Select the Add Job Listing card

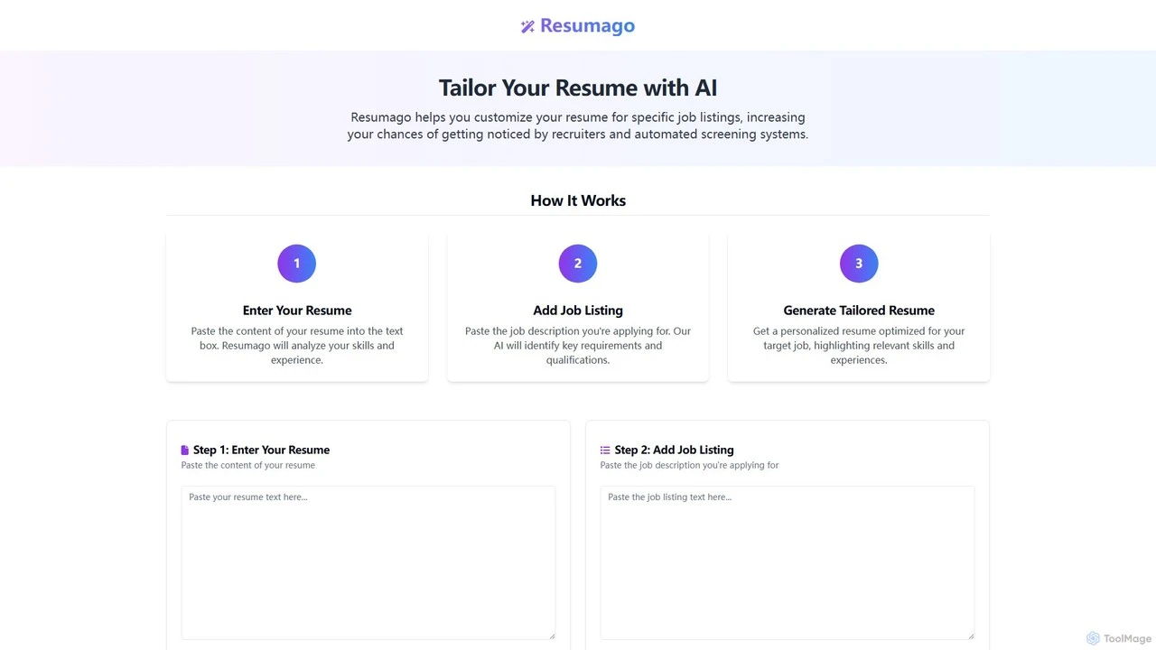coord(578,306)
